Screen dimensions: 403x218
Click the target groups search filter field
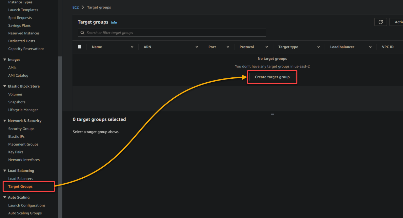tap(172, 33)
